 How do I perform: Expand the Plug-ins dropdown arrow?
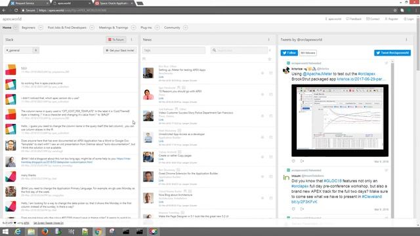coord(157,28)
